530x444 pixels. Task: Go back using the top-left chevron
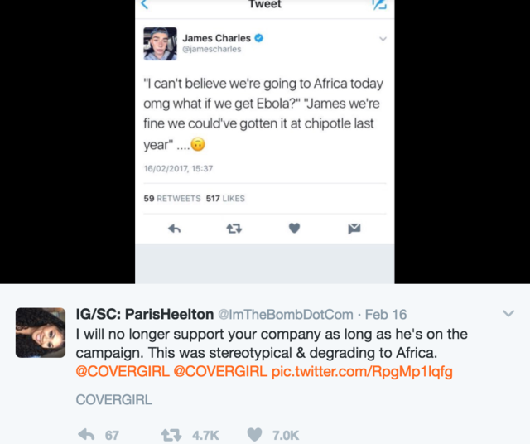click(146, 5)
